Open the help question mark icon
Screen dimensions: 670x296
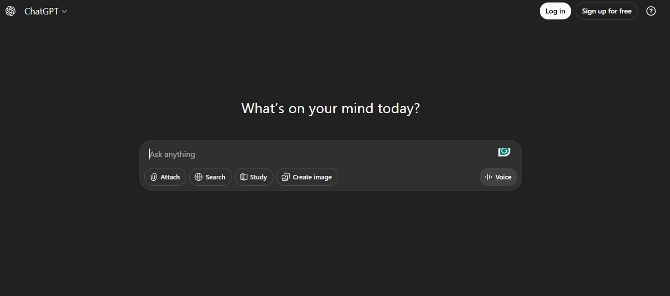pos(651,10)
